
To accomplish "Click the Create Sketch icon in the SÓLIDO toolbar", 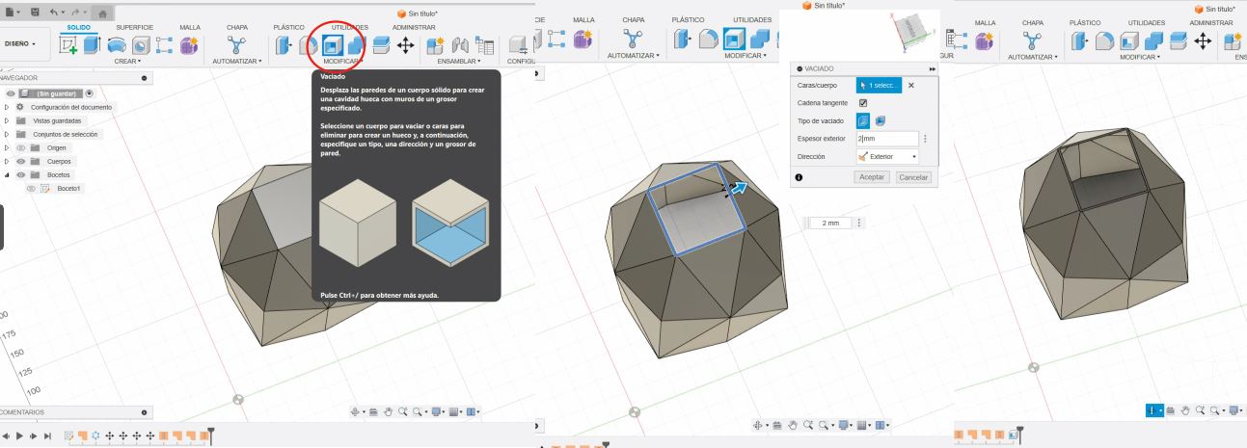I will pos(69,44).
